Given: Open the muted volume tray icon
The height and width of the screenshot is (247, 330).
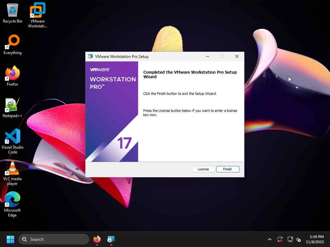Looking at the screenshot, I should click(x=298, y=239).
